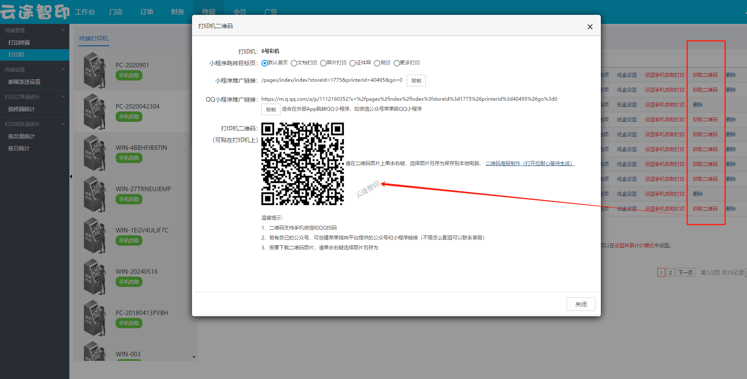Click the 手机自助 badge under WIN-20240516
747x379 pixels.
(x=129, y=282)
